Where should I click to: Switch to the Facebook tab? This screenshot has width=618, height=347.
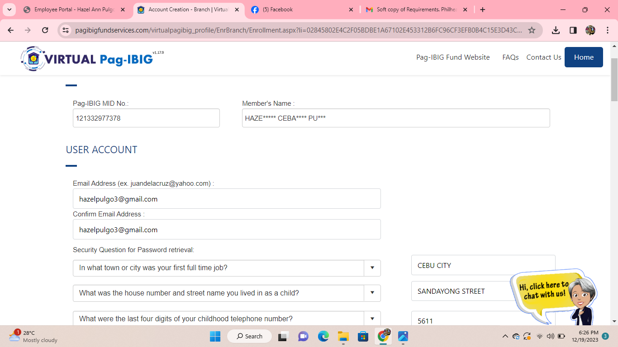pyautogui.click(x=301, y=9)
